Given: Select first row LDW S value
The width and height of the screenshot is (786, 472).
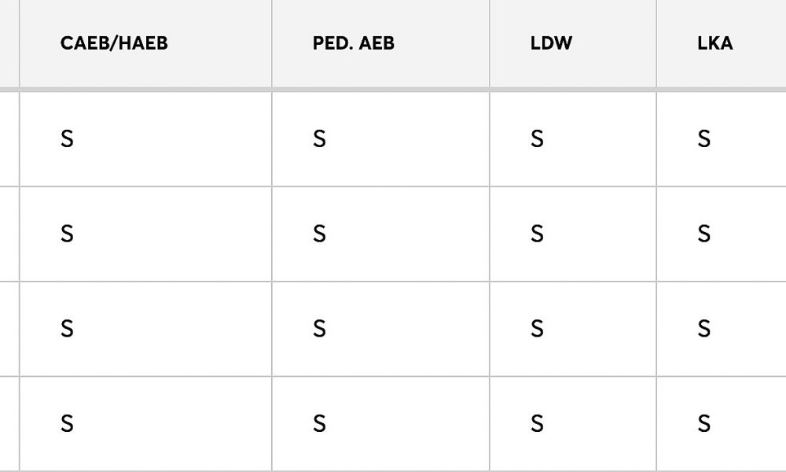Looking at the screenshot, I should [x=537, y=138].
